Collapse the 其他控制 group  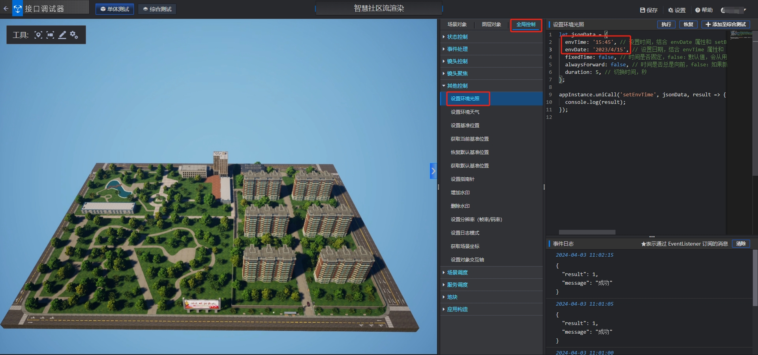(492, 86)
